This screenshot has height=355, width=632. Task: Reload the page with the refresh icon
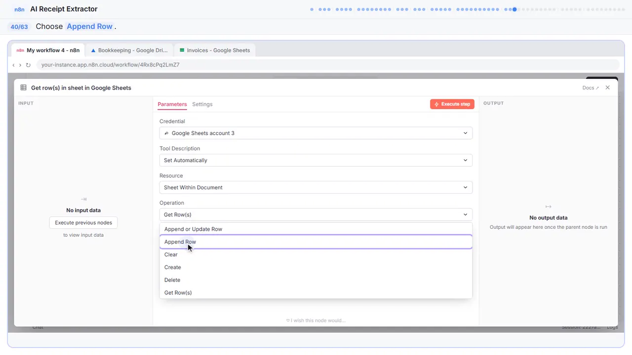click(x=28, y=65)
